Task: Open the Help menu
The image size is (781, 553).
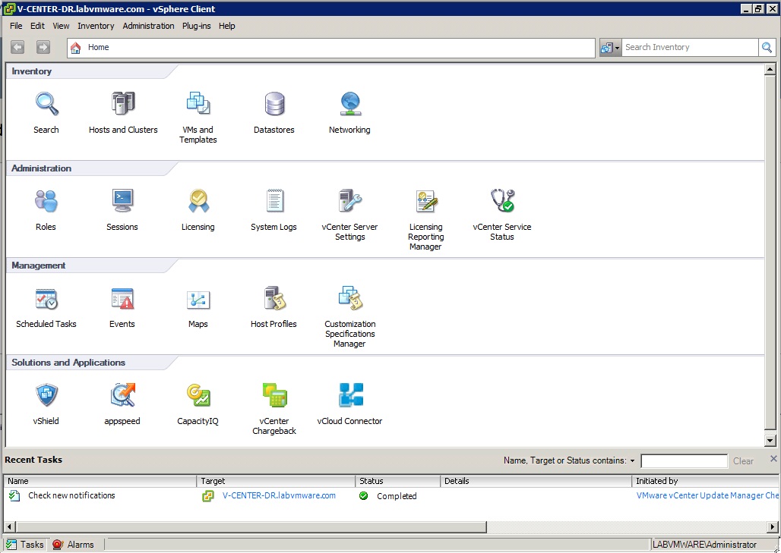Action: 226,26
